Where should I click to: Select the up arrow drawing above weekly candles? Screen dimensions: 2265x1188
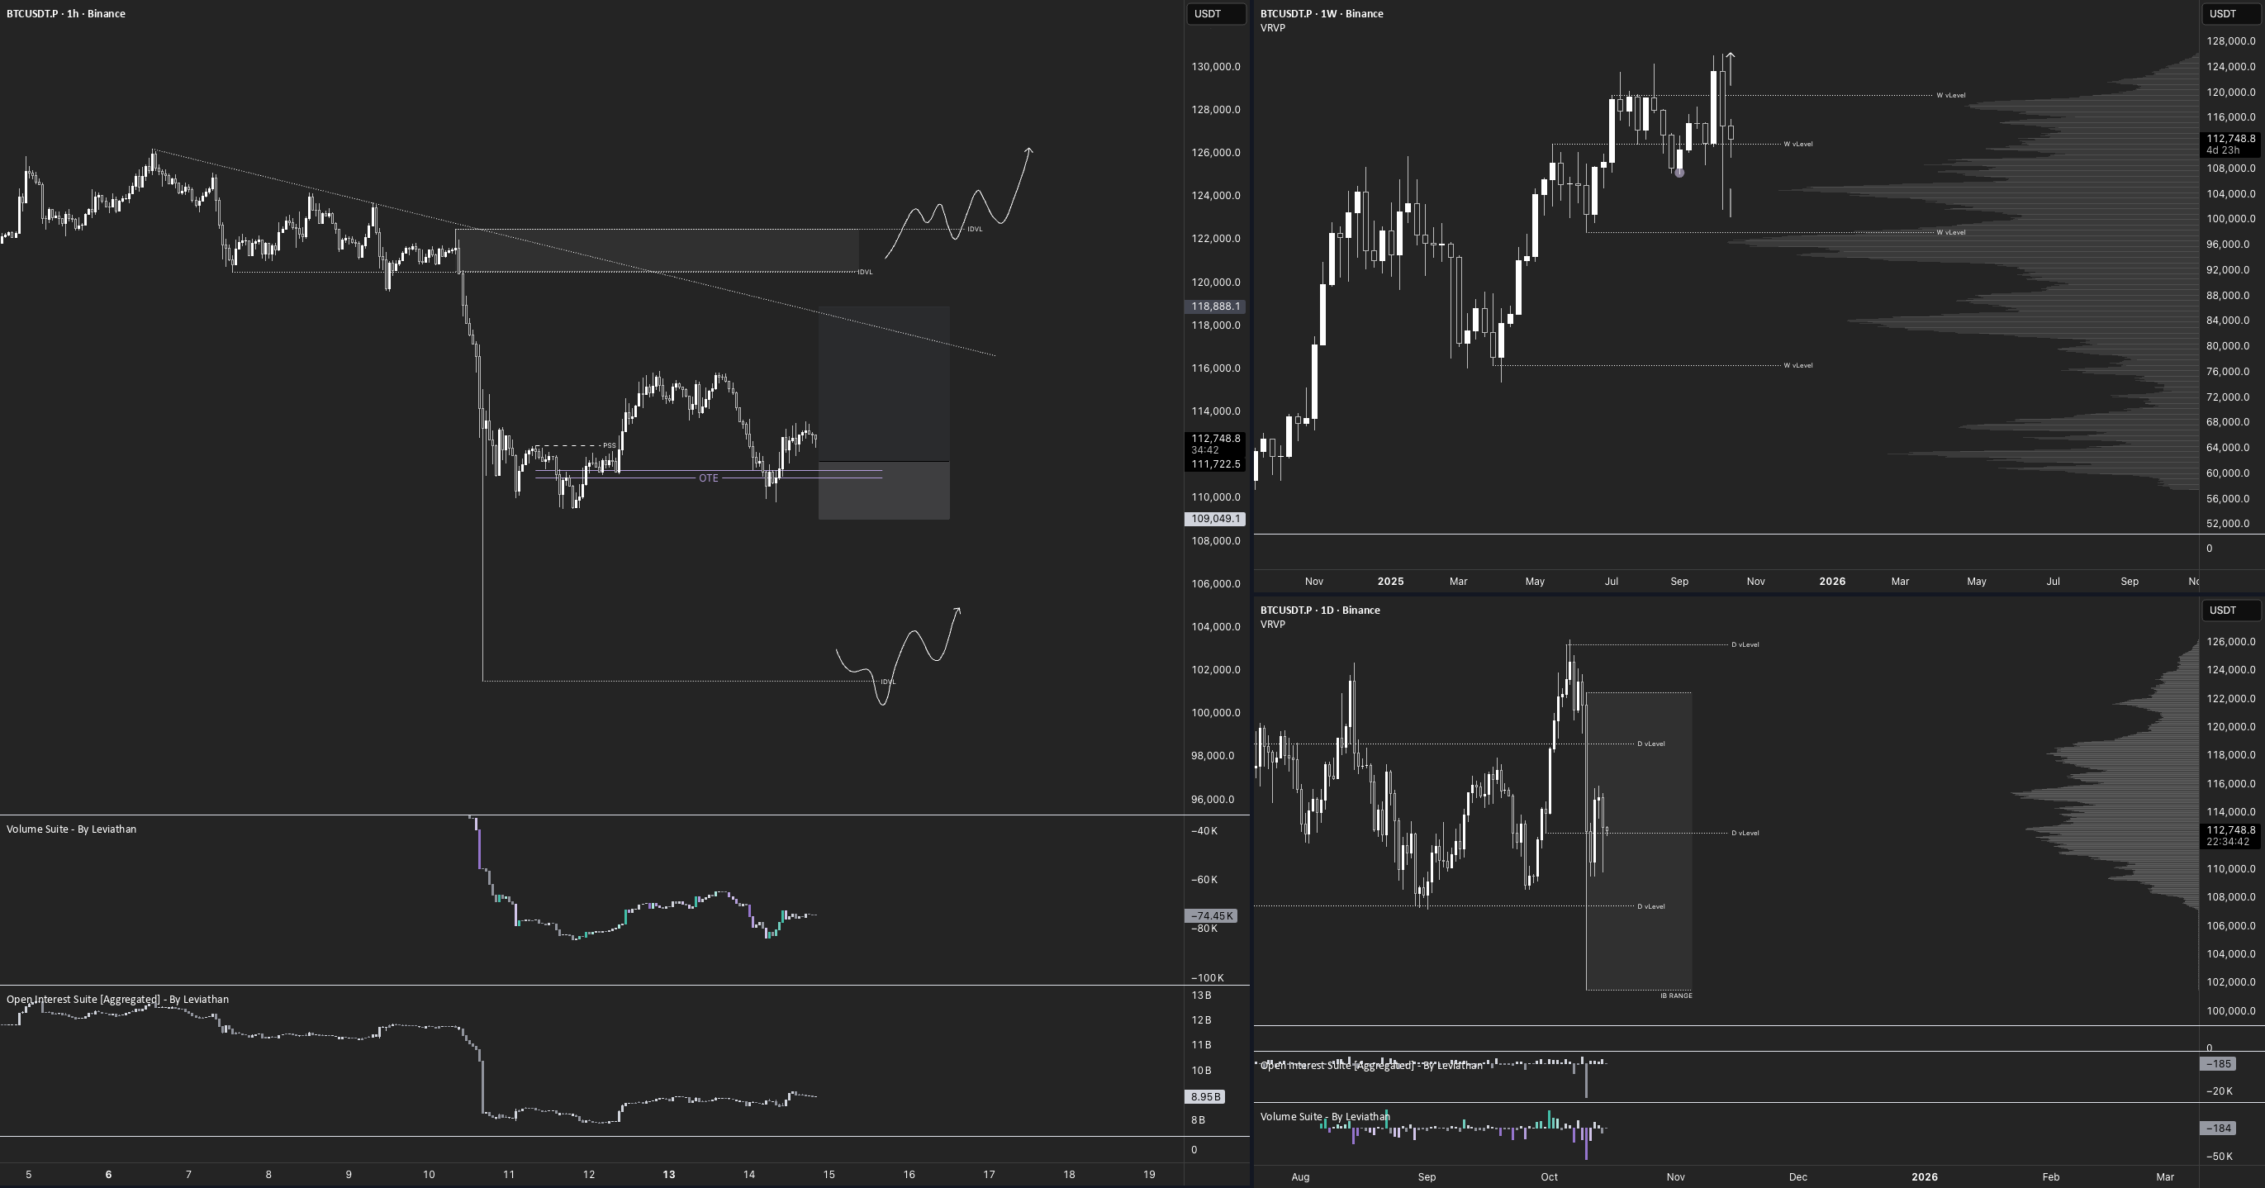coord(1730,69)
